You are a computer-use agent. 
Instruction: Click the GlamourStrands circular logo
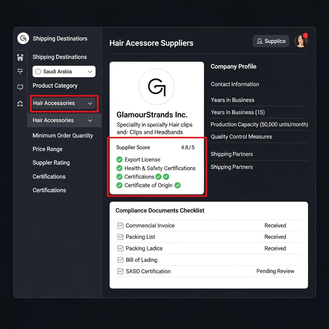point(156,87)
